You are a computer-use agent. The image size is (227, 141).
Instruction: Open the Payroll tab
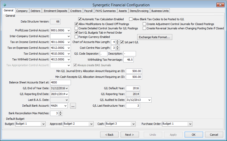88,11
